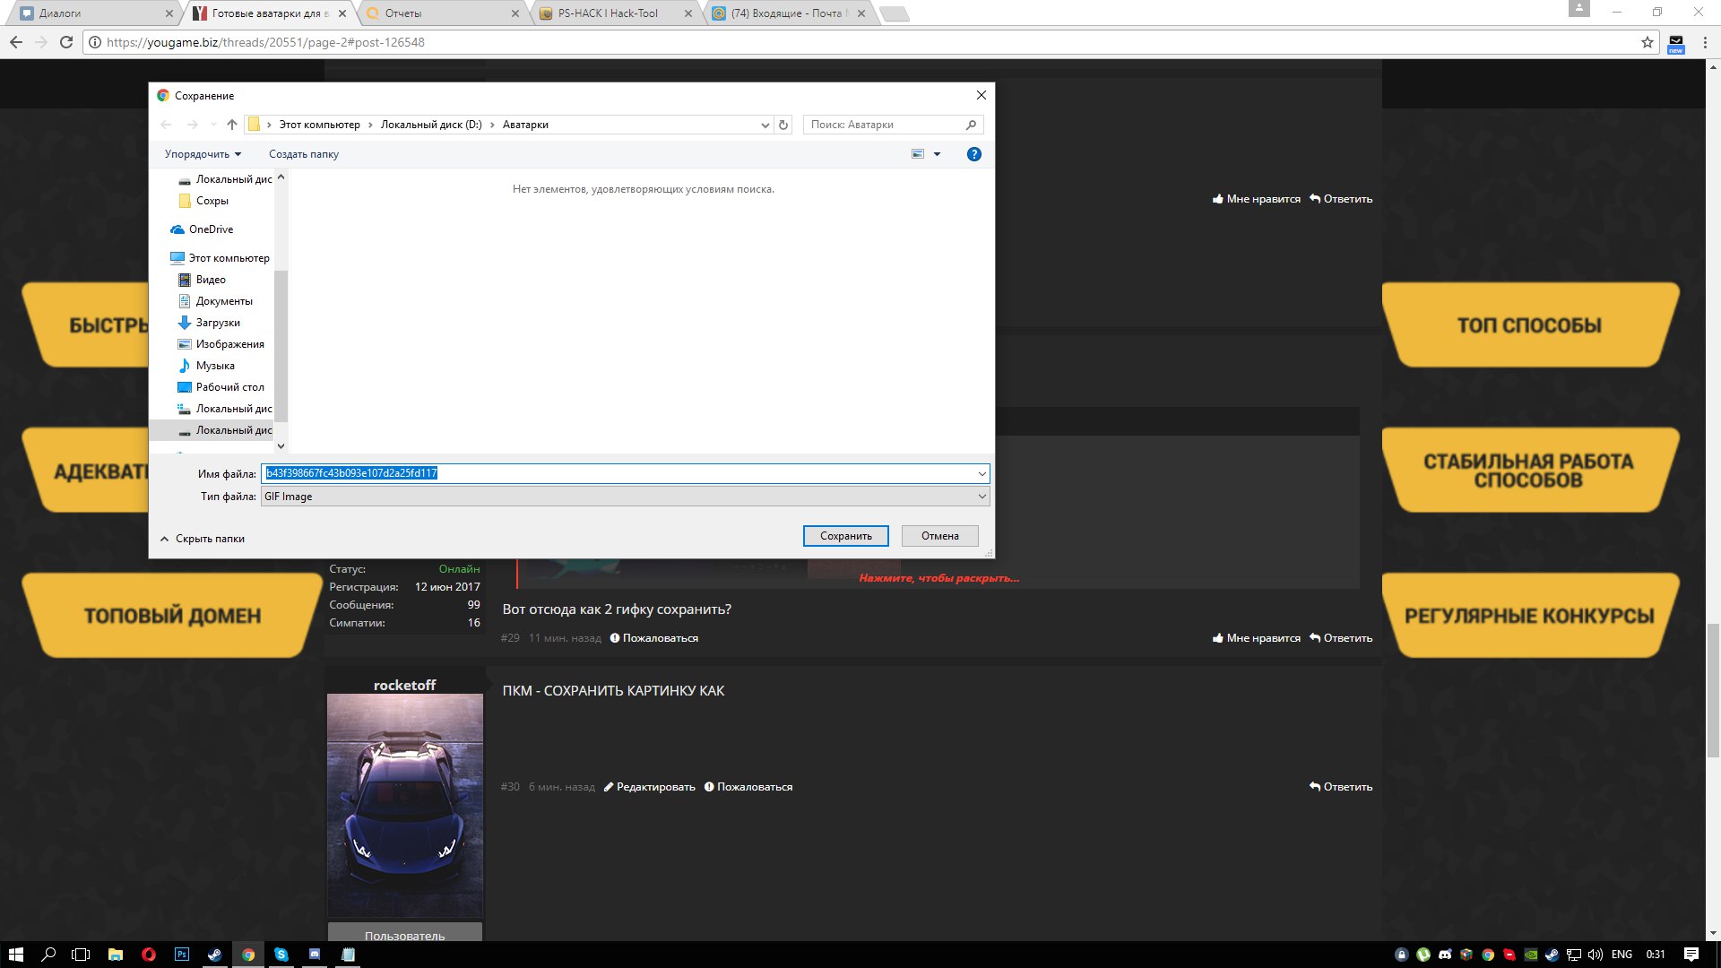Collapse folder pane via Скрыть папки
1721x968 pixels.
203,539
